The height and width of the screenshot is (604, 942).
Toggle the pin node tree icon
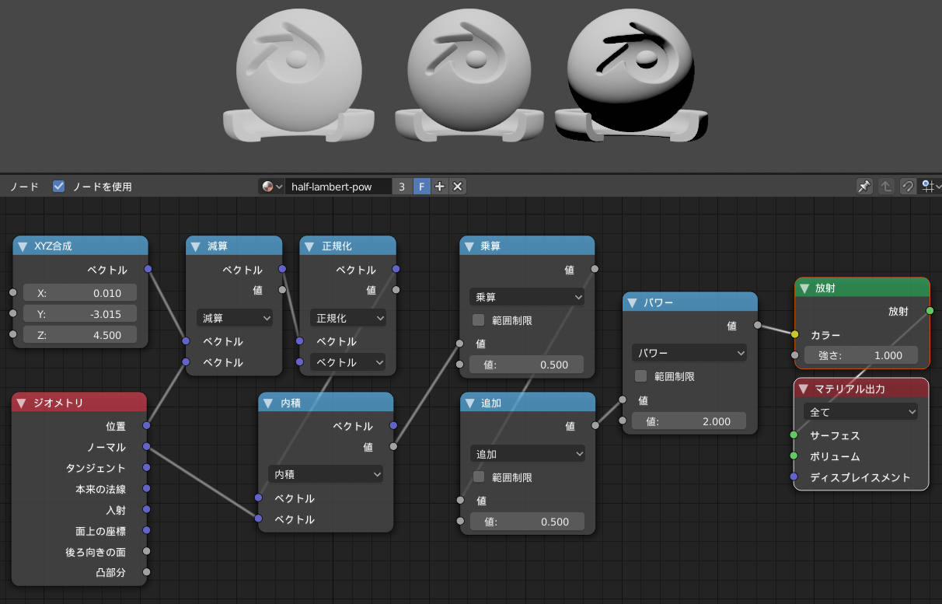click(864, 187)
